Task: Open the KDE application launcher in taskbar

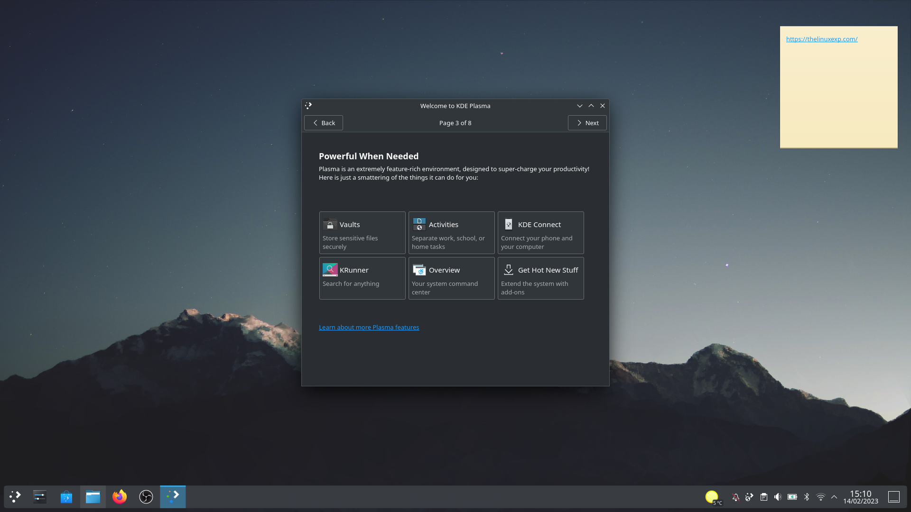Action: click(15, 497)
